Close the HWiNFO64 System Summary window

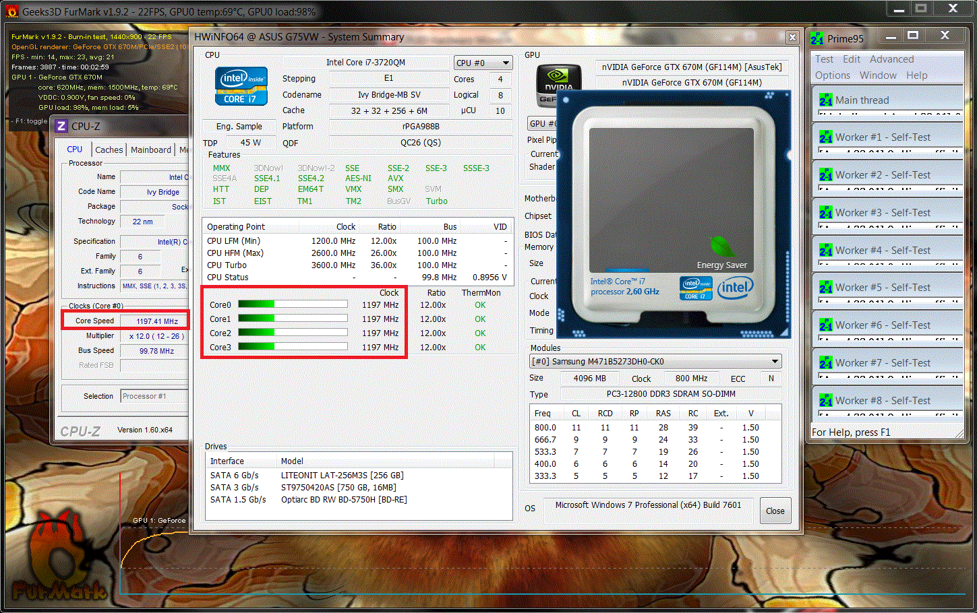(x=792, y=37)
